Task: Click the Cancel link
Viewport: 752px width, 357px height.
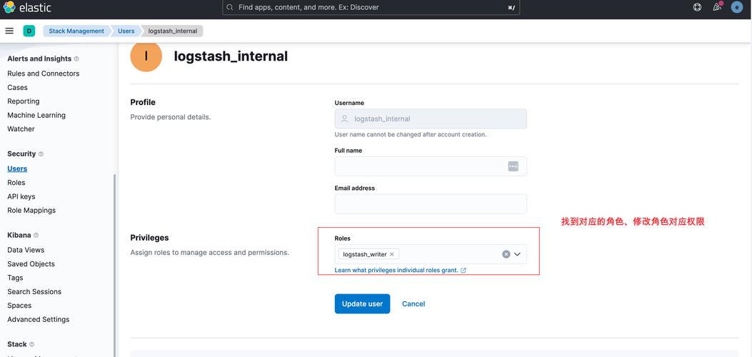Action: (x=413, y=303)
